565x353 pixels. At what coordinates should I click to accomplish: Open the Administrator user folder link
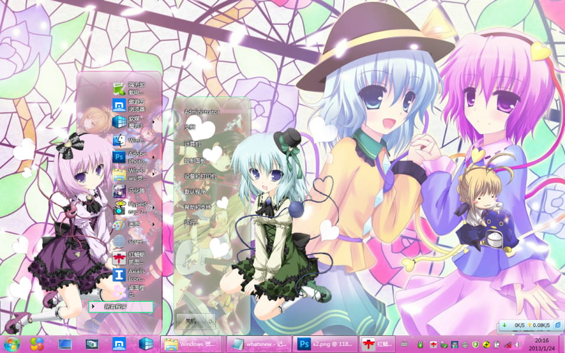coord(201,112)
